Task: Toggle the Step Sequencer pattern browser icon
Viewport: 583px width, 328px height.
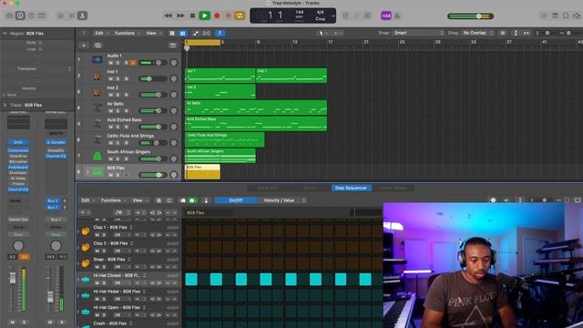Action: 159,200
